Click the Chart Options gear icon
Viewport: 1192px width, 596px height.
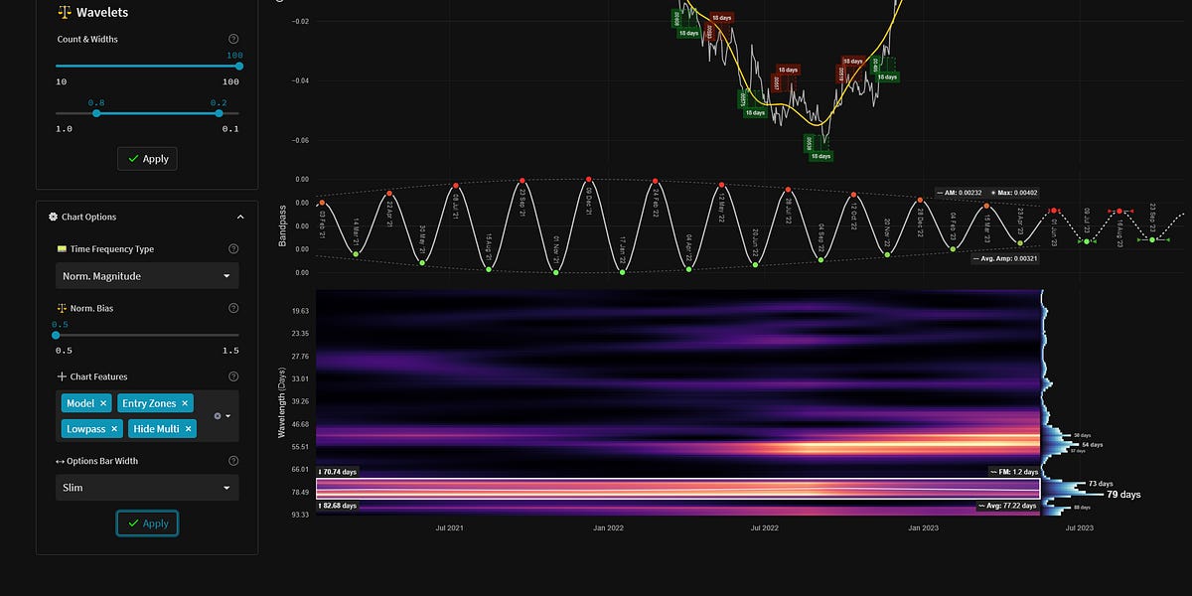[x=53, y=217]
